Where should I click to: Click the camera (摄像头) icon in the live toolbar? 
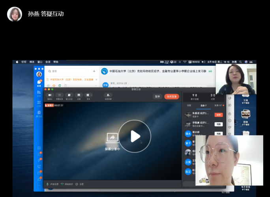tap(50, 96)
